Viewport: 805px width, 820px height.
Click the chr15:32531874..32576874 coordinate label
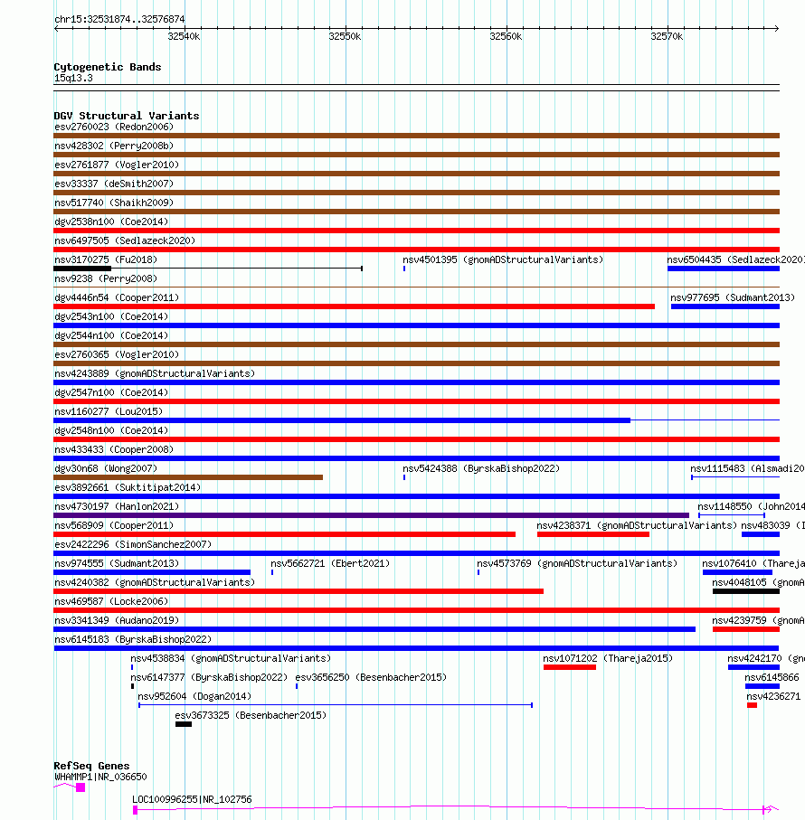(119, 19)
